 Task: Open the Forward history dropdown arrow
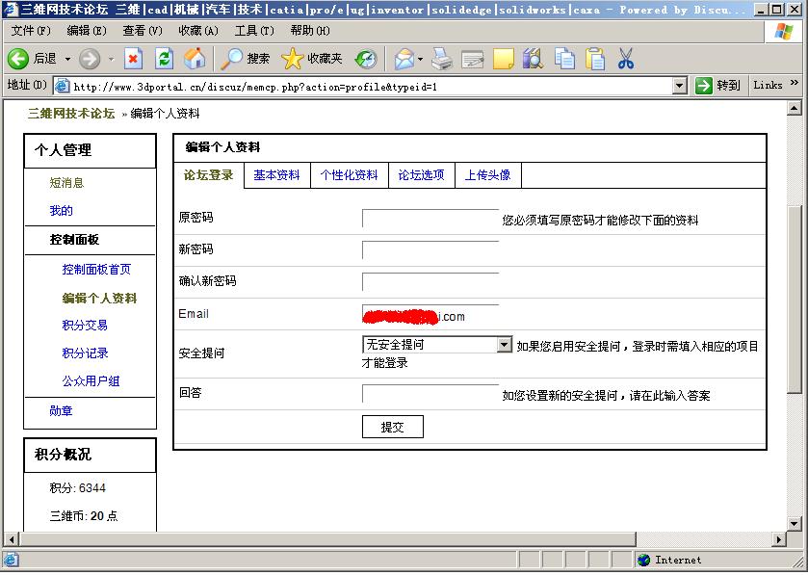tap(112, 60)
